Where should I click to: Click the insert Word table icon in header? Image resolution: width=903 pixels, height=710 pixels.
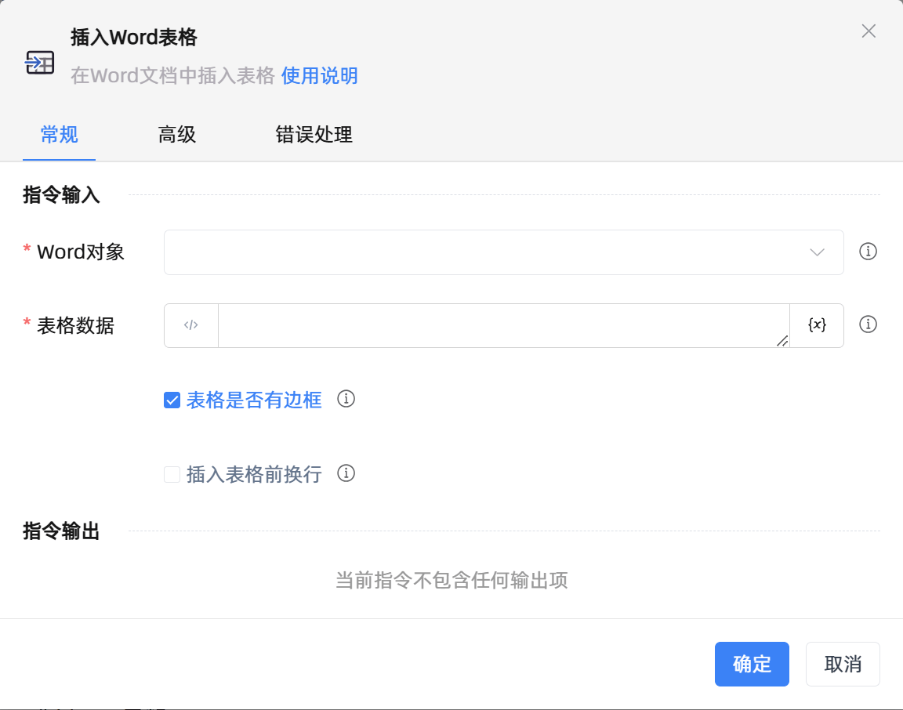click(x=40, y=62)
